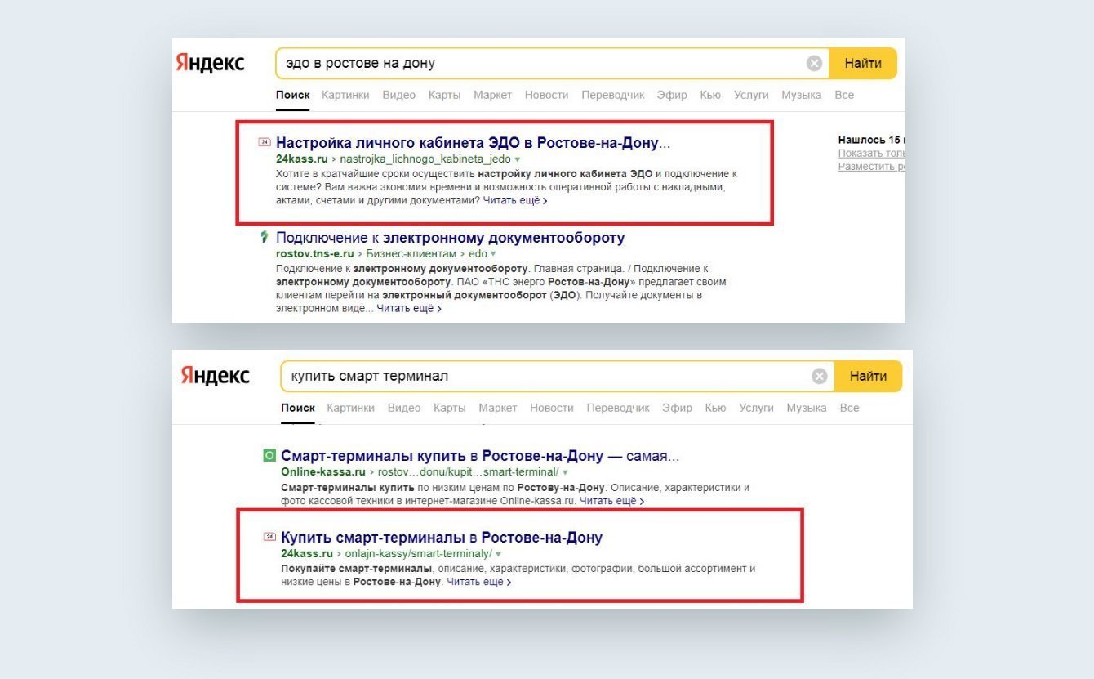This screenshot has height=679, width=1094.
Task: Open the Новости tab in the top panel
Action: click(546, 95)
